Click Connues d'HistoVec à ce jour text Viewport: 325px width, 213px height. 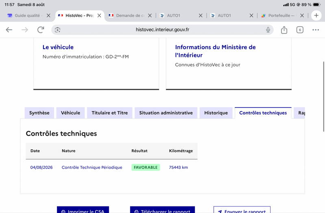click(208, 65)
